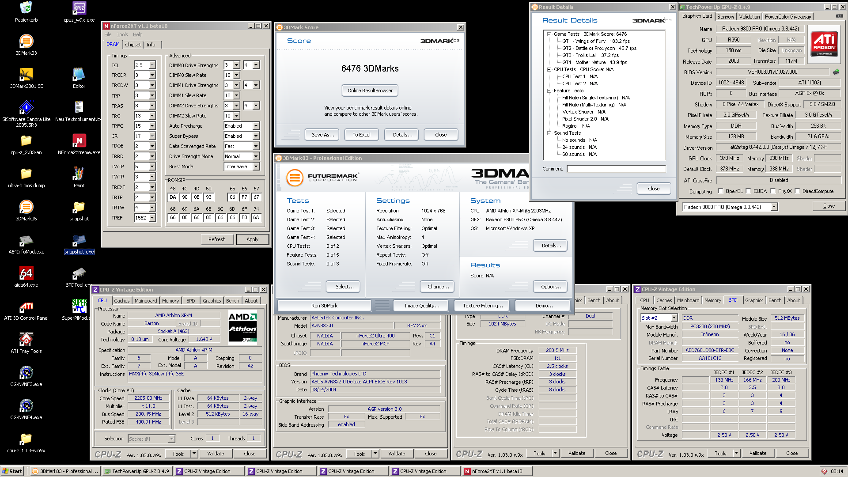This screenshot has width=848, height=477.
Task: Click Online ResultBrowser button
Action: point(370,91)
